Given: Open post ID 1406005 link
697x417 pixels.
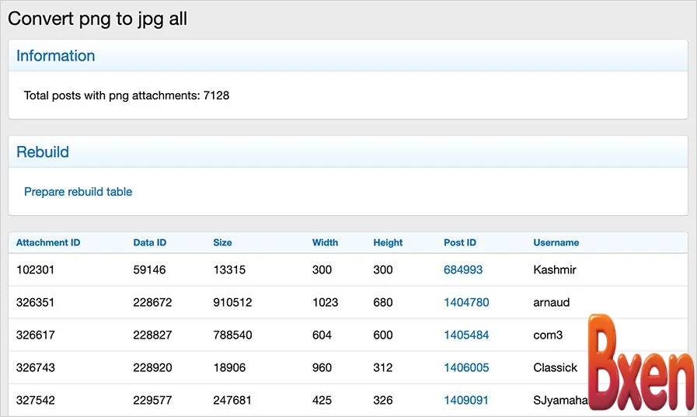Looking at the screenshot, I should pyautogui.click(x=466, y=368).
